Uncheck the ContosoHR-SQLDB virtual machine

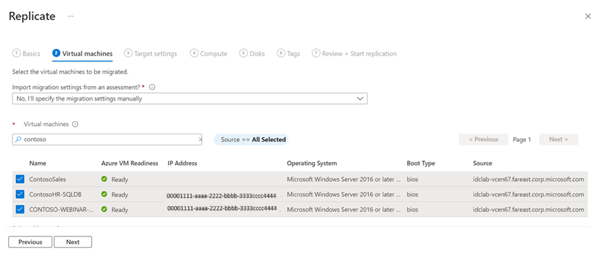[x=20, y=194]
